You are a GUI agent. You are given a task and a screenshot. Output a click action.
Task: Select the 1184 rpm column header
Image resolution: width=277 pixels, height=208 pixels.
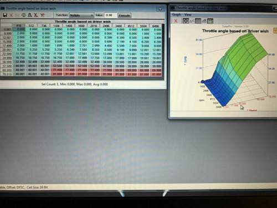57,26
